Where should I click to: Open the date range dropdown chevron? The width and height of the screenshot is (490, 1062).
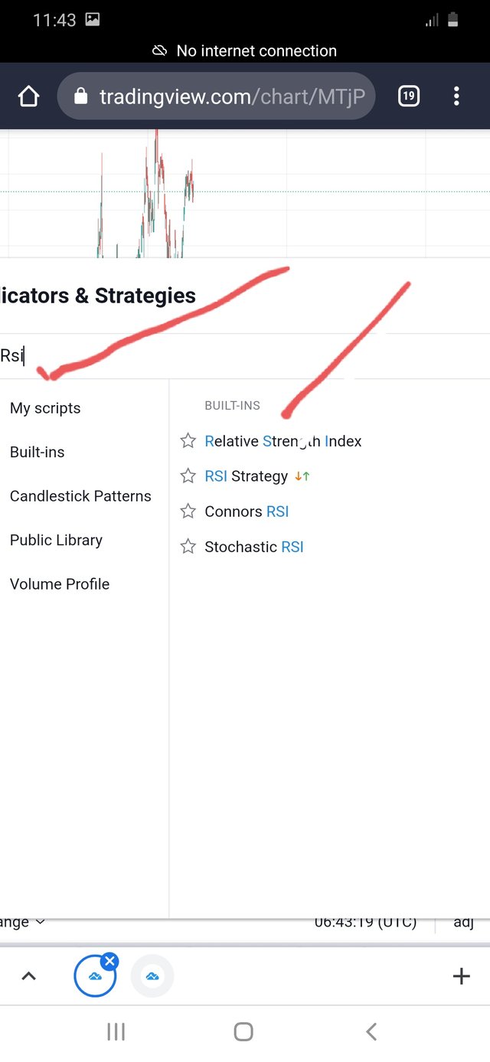point(40,922)
